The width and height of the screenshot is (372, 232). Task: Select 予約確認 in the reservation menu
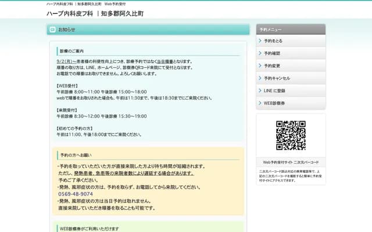tap(272, 53)
